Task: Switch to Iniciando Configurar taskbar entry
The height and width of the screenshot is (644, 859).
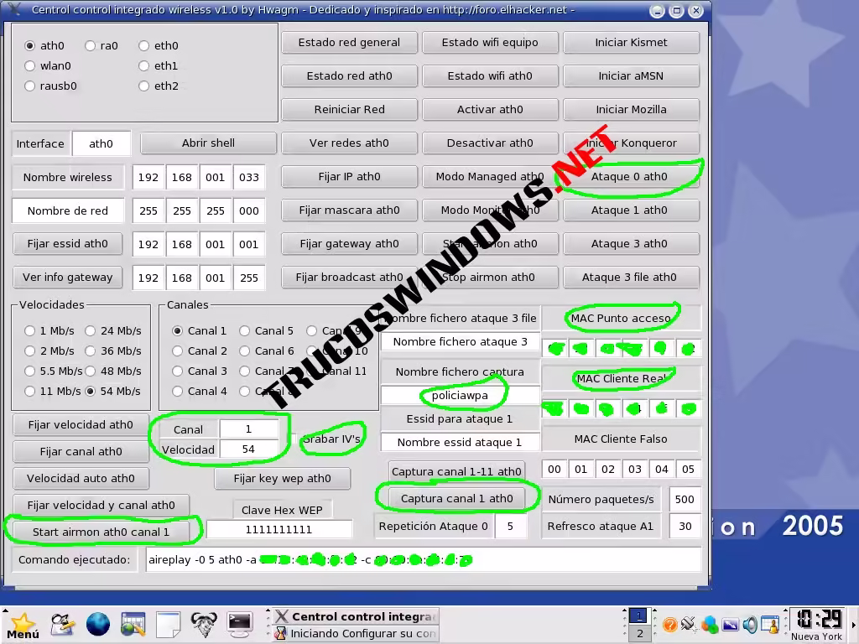Action: click(355, 634)
